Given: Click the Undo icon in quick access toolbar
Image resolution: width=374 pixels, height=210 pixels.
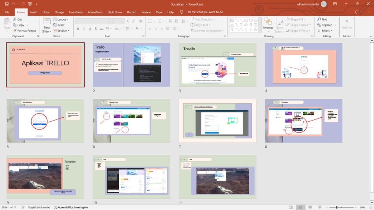Looking at the screenshot, I should [x=14, y=4].
